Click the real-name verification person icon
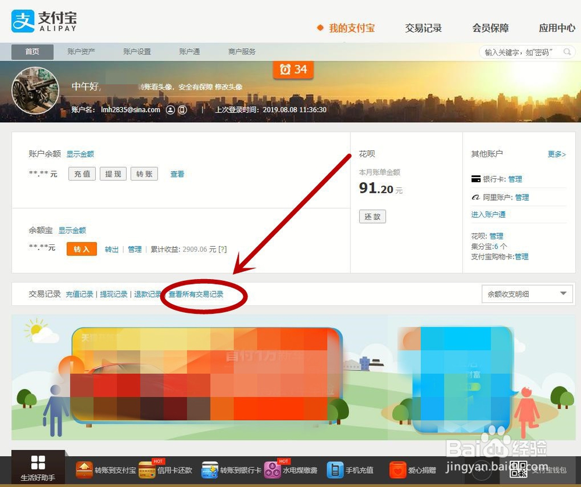This screenshot has height=487, width=581. click(x=170, y=110)
